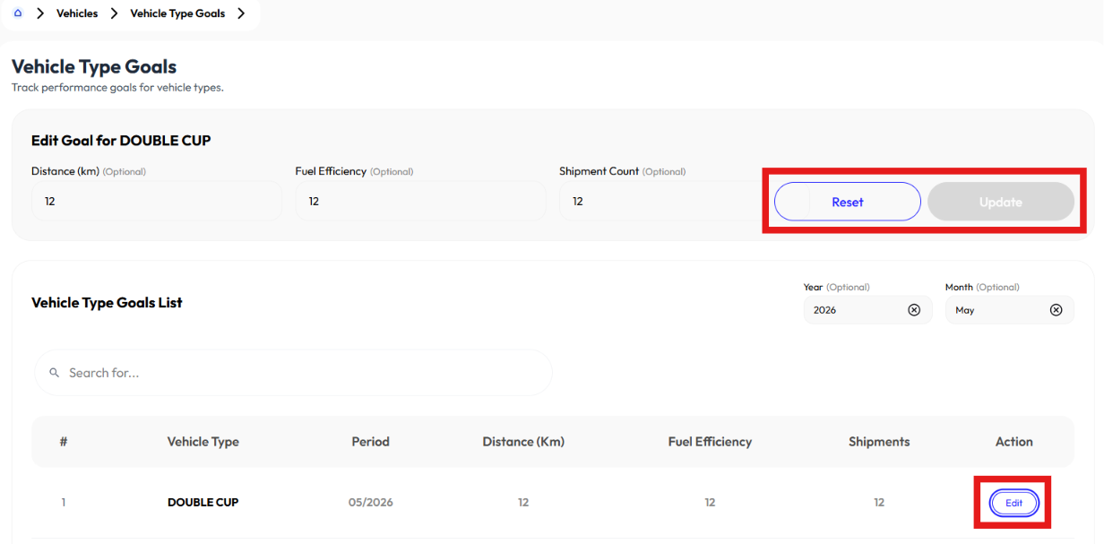Open the Month May dropdown
Image resolution: width=1104 pixels, height=544 pixels.
[x=1009, y=310]
